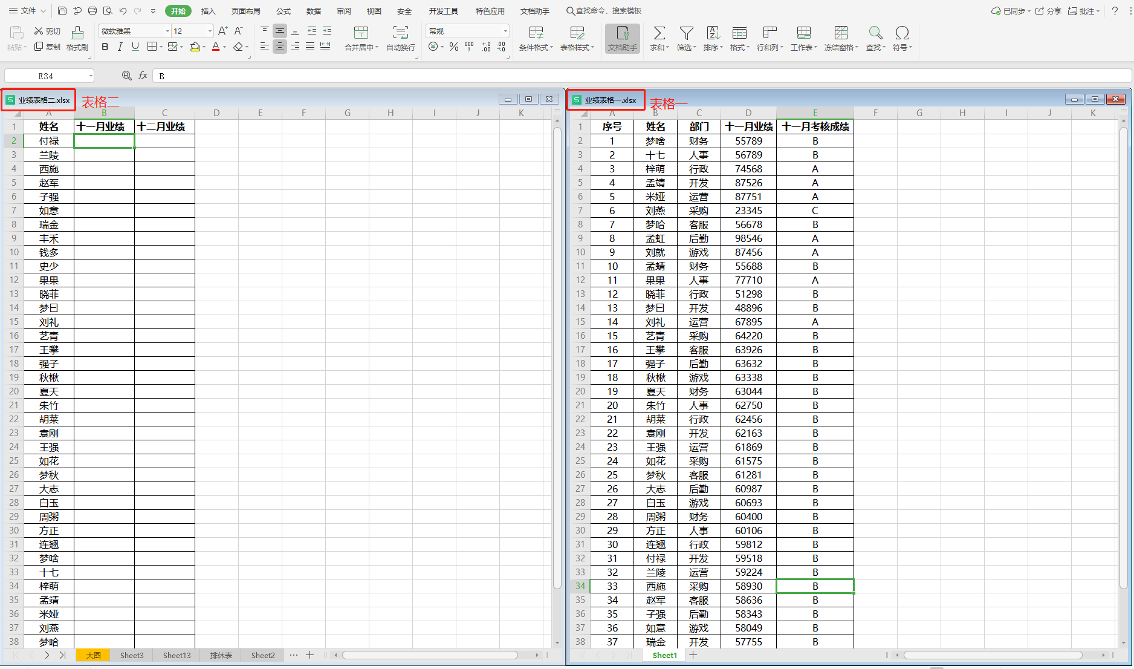Switch to the Sheet3 worksheet tab
Viewport: 1134px width, 669px height.
[x=132, y=655]
